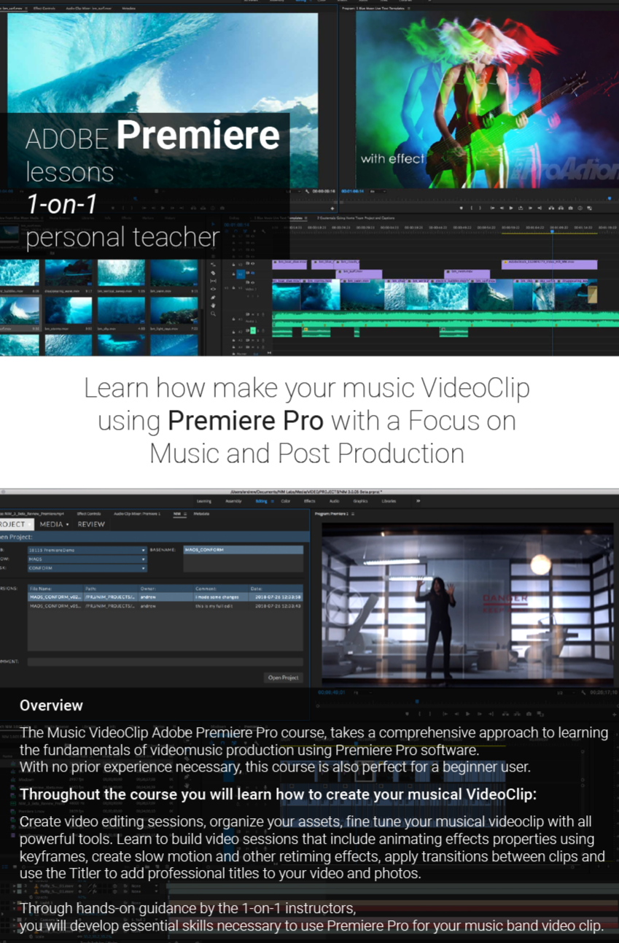Select the Hand tool in timeline toolbar

(x=213, y=306)
